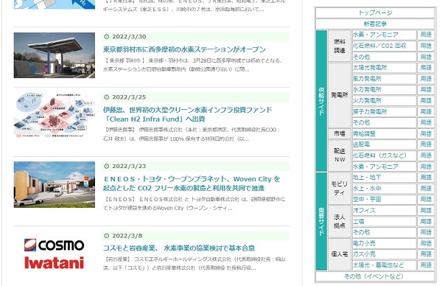
Task: Open 用語 for the 太陽光発電所 row
Action: coord(426,68)
